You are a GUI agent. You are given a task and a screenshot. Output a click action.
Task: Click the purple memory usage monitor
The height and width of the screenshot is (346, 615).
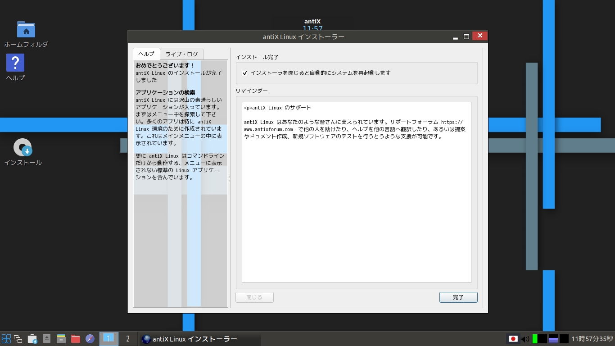[x=553, y=339]
